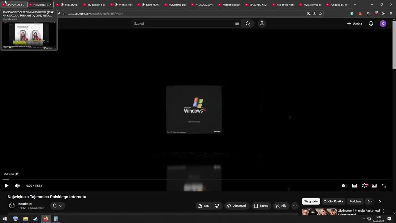Open the orange fox extension icon
This screenshot has height=223, width=396.
click(360, 14)
